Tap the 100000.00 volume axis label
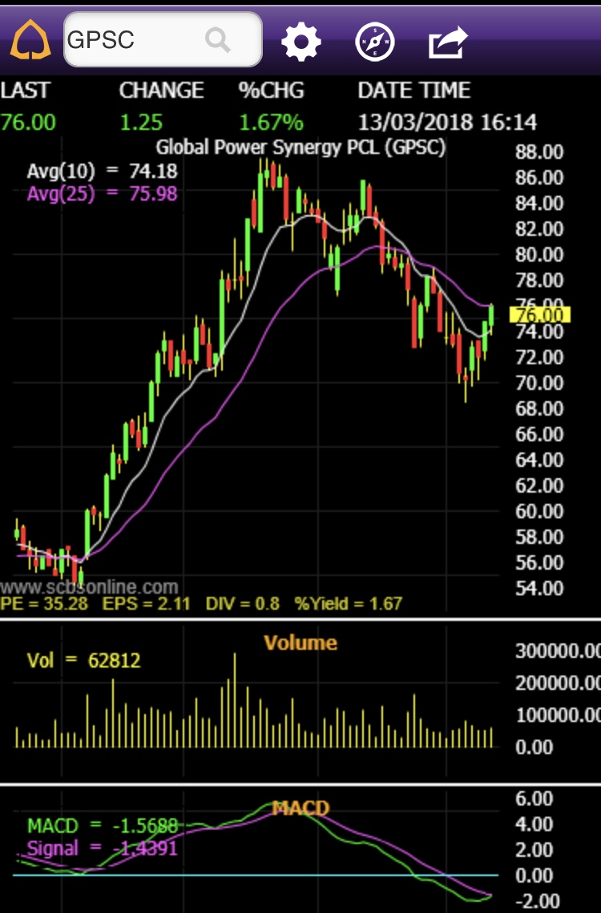 click(558, 715)
